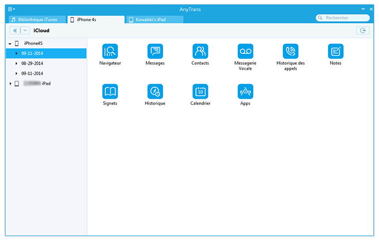Image resolution: width=379 pixels, height=241 pixels.
Task: Expand the last 09-11-2014 backup arrow
Action: coord(16,73)
